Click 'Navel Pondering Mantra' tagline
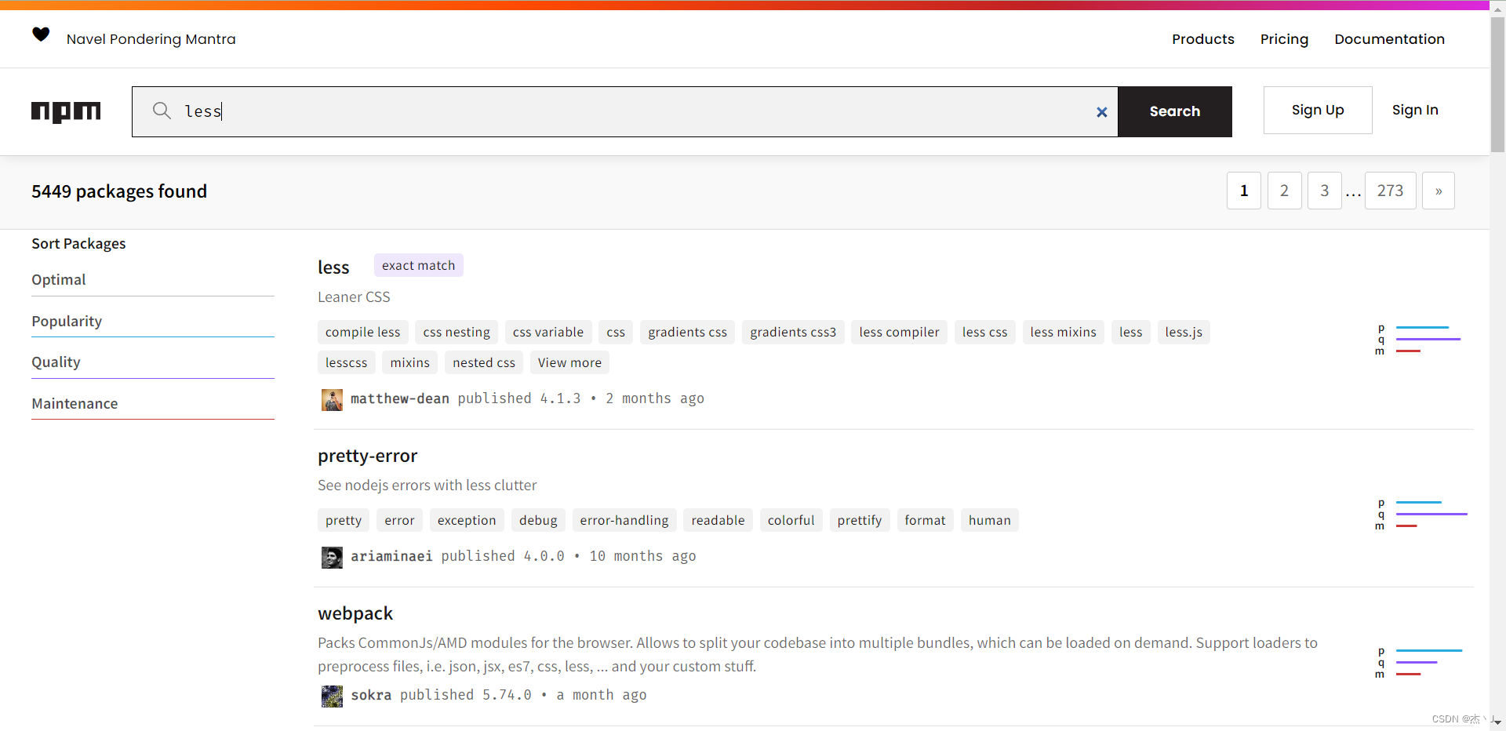This screenshot has height=731, width=1506. tap(151, 39)
